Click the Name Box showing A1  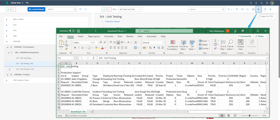(x=65, y=58)
